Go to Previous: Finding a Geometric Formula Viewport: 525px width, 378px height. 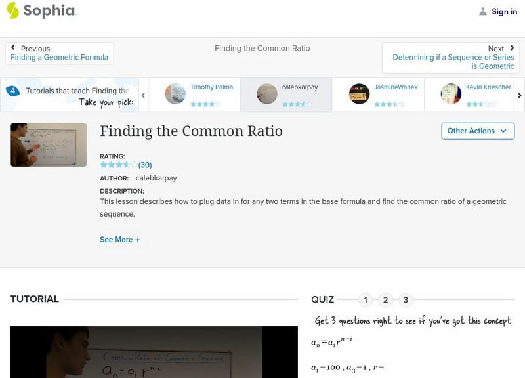[59, 53]
